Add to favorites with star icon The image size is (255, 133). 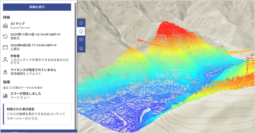tap(81, 48)
